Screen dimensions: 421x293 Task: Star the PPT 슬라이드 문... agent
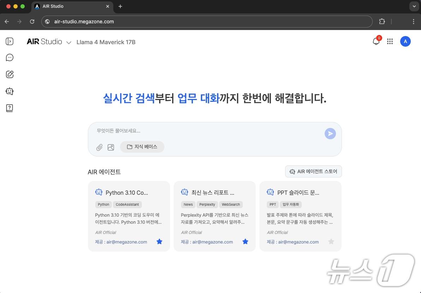(x=331, y=241)
